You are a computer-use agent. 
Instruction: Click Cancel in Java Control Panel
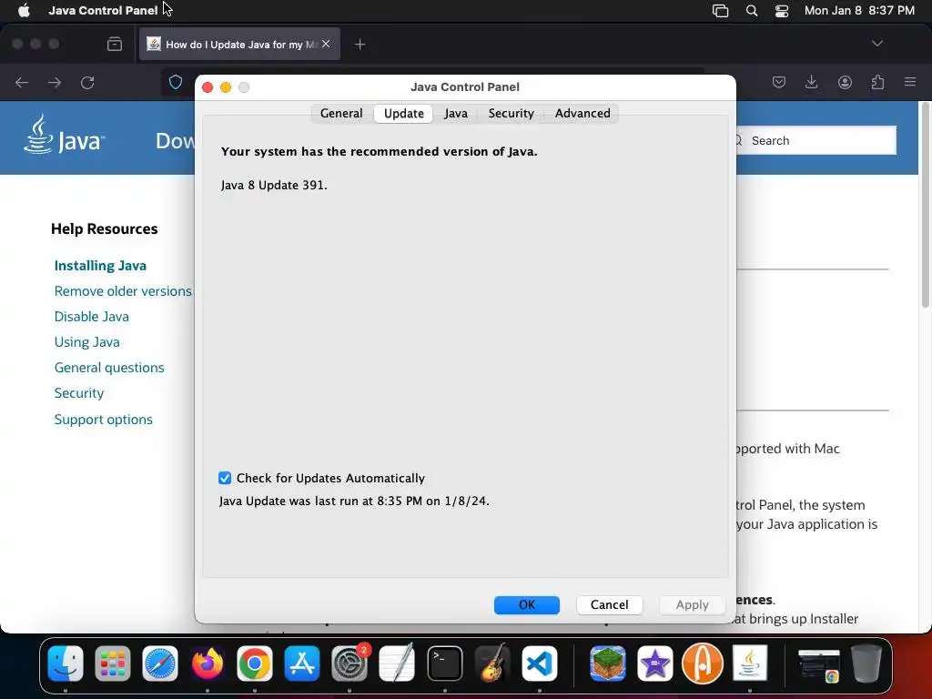coord(609,604)
